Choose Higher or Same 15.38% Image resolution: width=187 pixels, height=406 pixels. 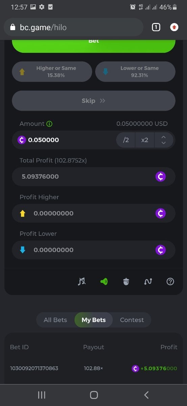click(x=52, y=72)
